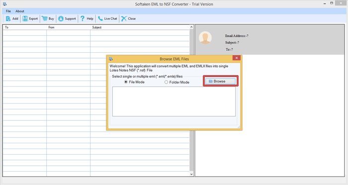This screenshot has height=185, width=348.
Task: Sort by the To column header
Action: (x=25, y=27)
